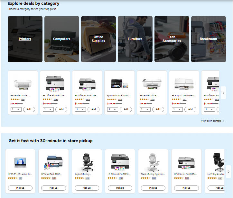233x198 pixels.
Task: Expand quantity dropdown for HP DeskJet 2827e
Action: click(x=16, y=109)
